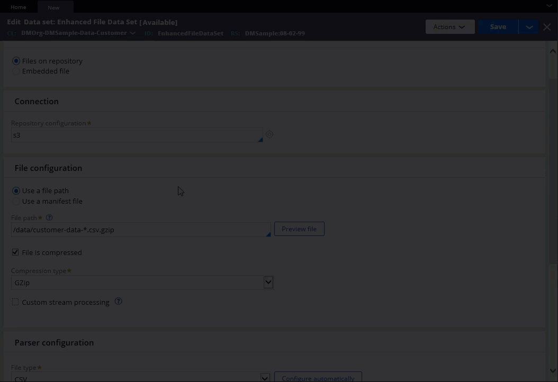Select Use a manifest file option
The width and height of the screenshot is (558, 382).
pyautogui.click(x=16, y=201)
